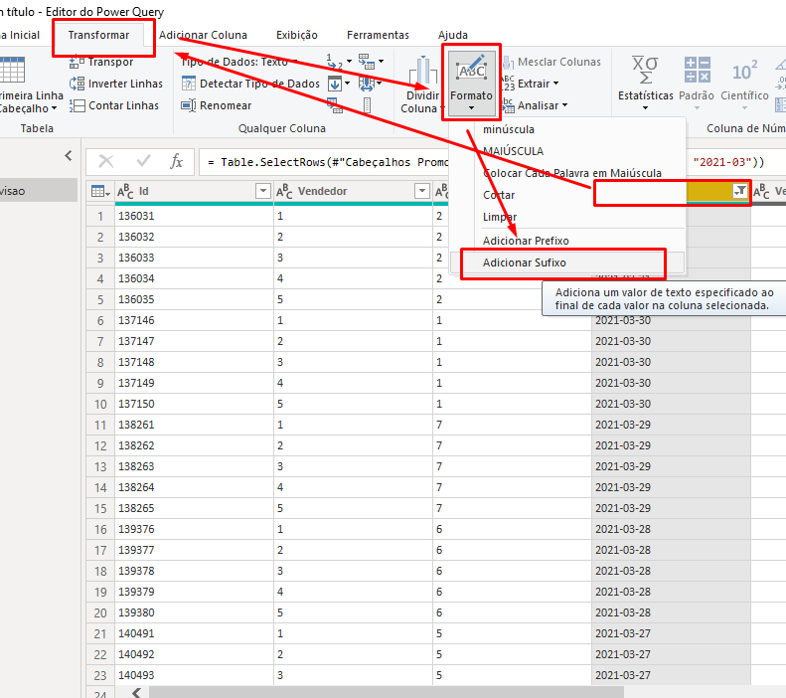The width and height of the screenshot is (786, 698).
Task: Click the cancel X icon in formula bar
Action: point(105,161)
